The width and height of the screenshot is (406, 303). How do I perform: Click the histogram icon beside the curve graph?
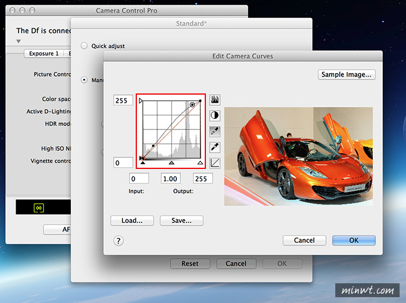click(x=215, y=100)
